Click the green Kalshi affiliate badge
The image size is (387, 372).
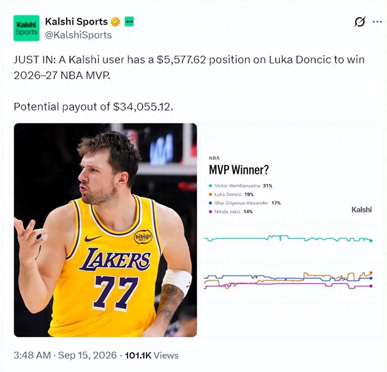coord(129,22)
